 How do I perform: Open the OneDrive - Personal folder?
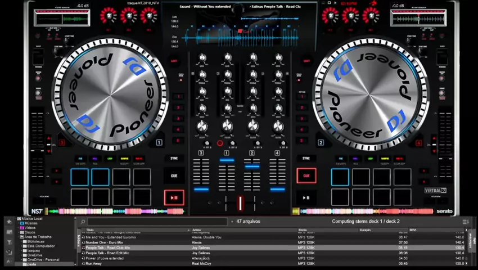click(x=43, y=260)
